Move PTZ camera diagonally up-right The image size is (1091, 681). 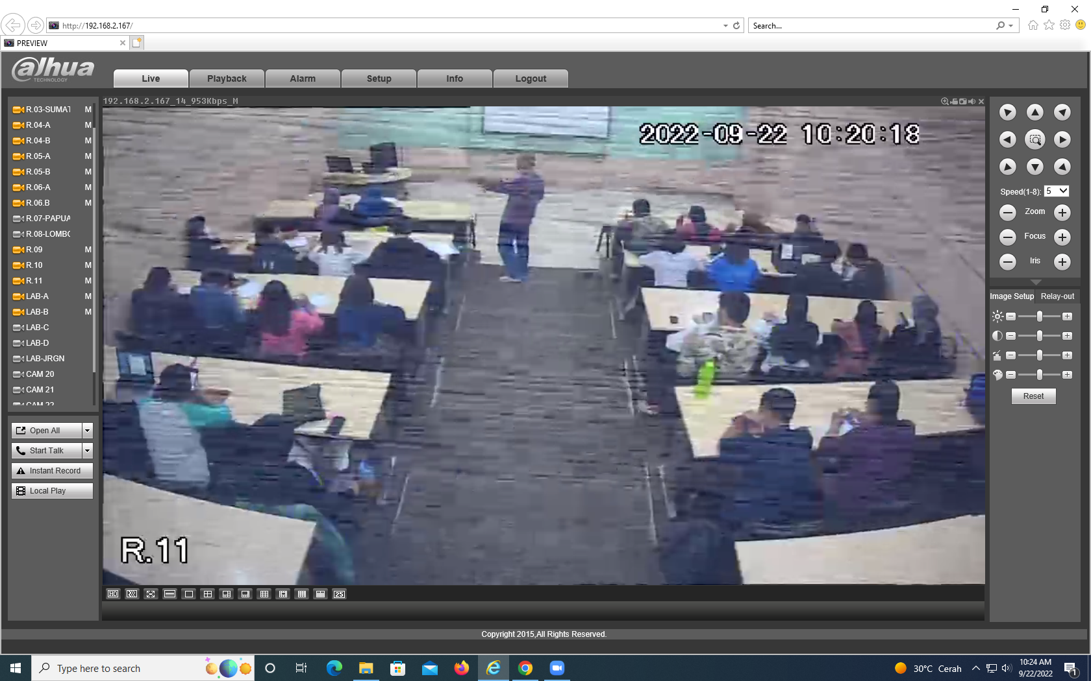(1062, 112)
